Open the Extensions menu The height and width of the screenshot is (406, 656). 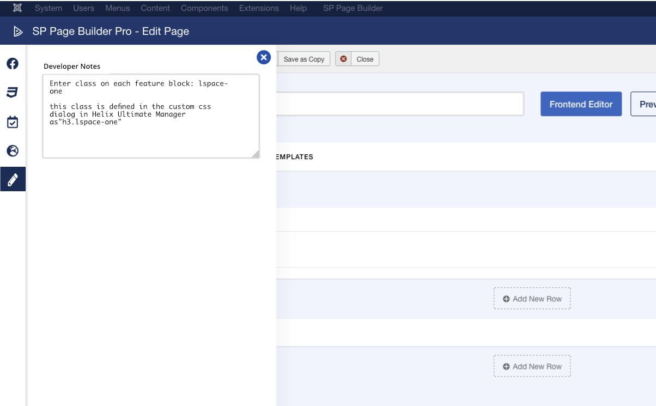(259, 8)
